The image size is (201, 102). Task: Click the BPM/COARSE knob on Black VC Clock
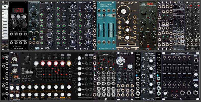click(x=13, y=24)
